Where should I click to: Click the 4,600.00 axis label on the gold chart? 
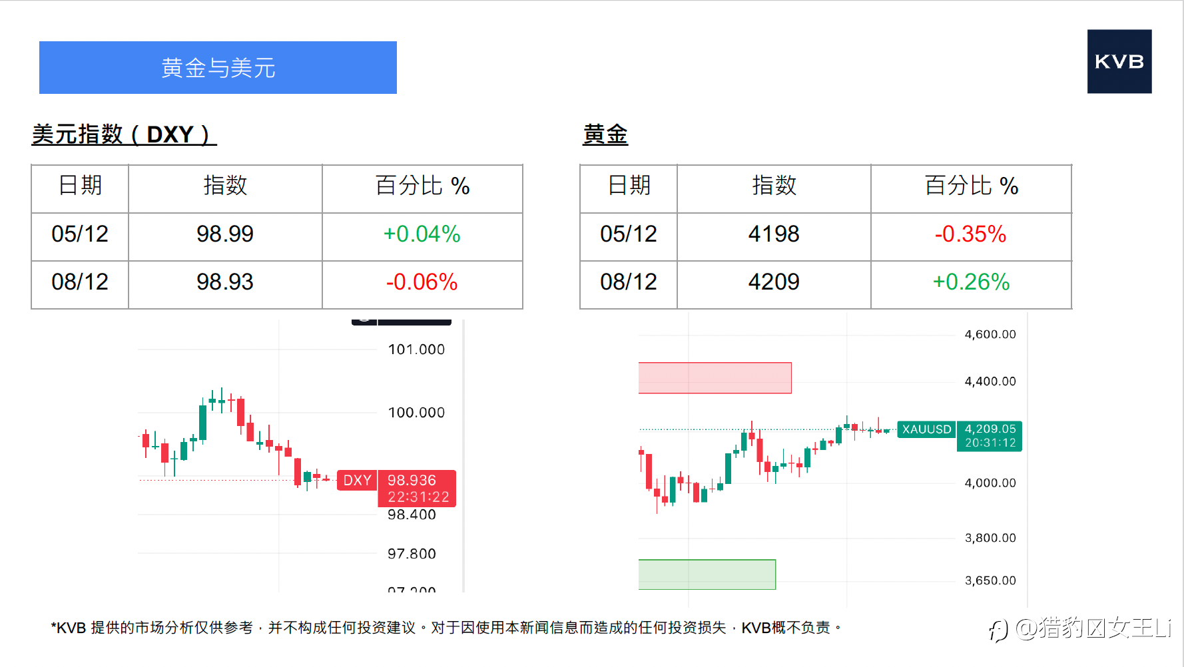click(x=990, y=334)
